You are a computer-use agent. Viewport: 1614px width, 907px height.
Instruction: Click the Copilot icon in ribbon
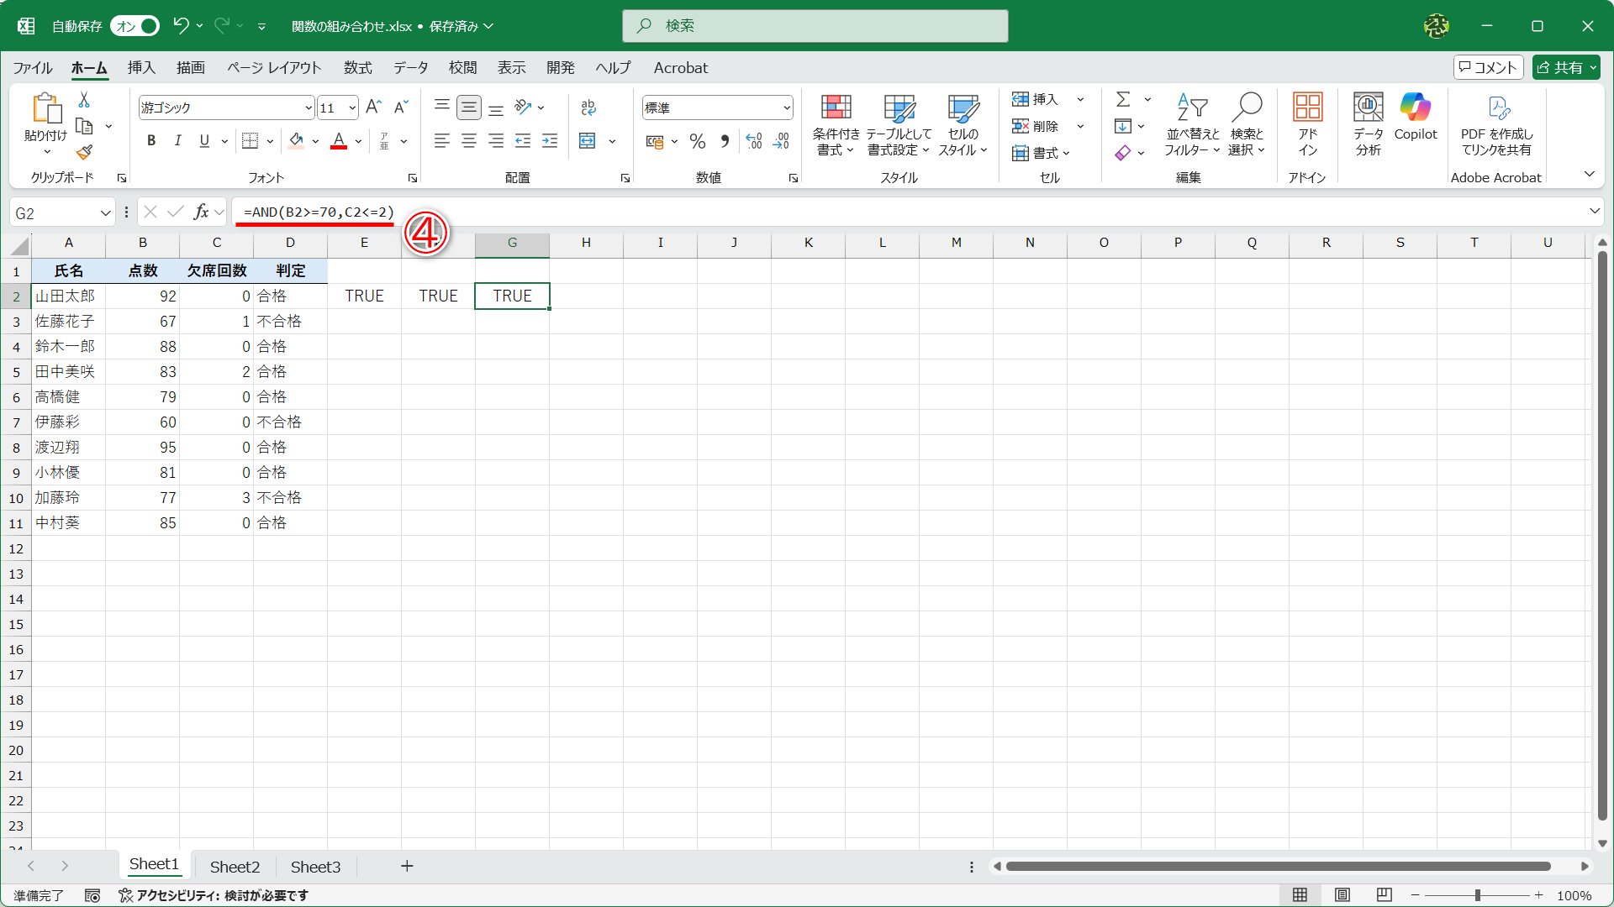[1415, 108]
